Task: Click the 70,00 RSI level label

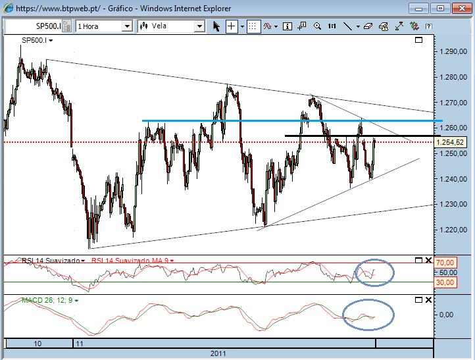Action: [x=445, y=263]
